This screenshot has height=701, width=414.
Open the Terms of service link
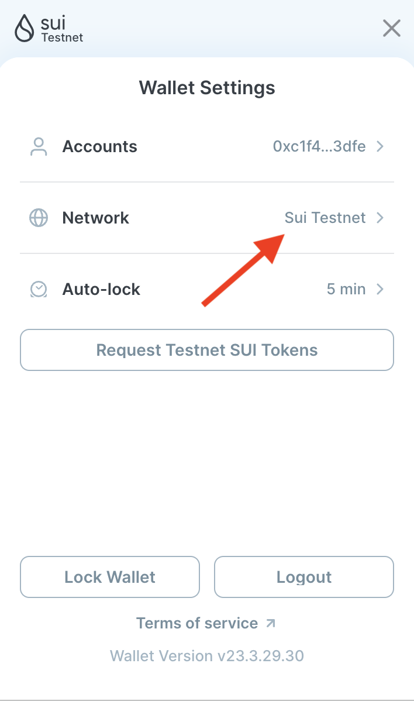196,623
